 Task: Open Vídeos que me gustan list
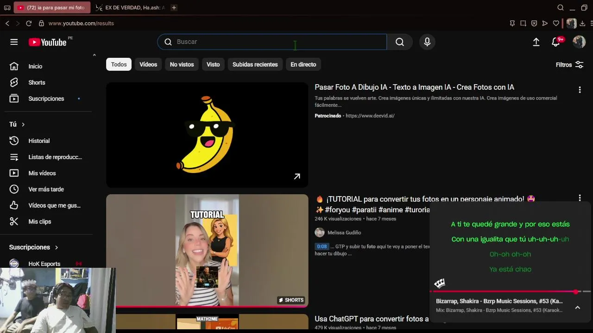tap(54, 206)
